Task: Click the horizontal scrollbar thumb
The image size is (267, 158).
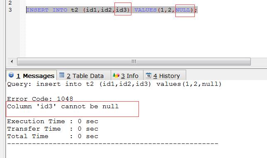Action: point(134,61)
